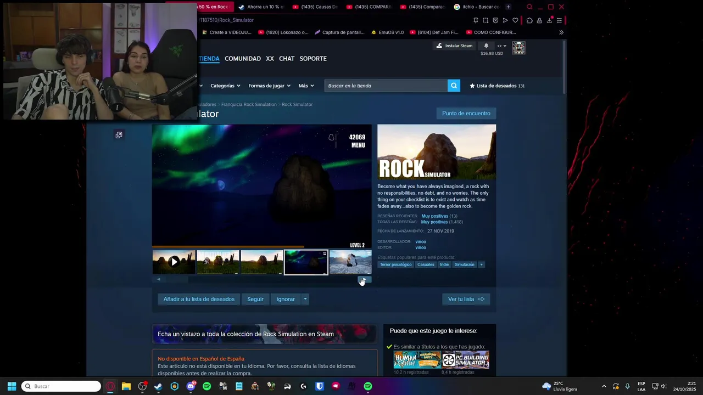Open CHAT in Steam navigation
This screenshot has height=395, width=703.
pos(287,59)
